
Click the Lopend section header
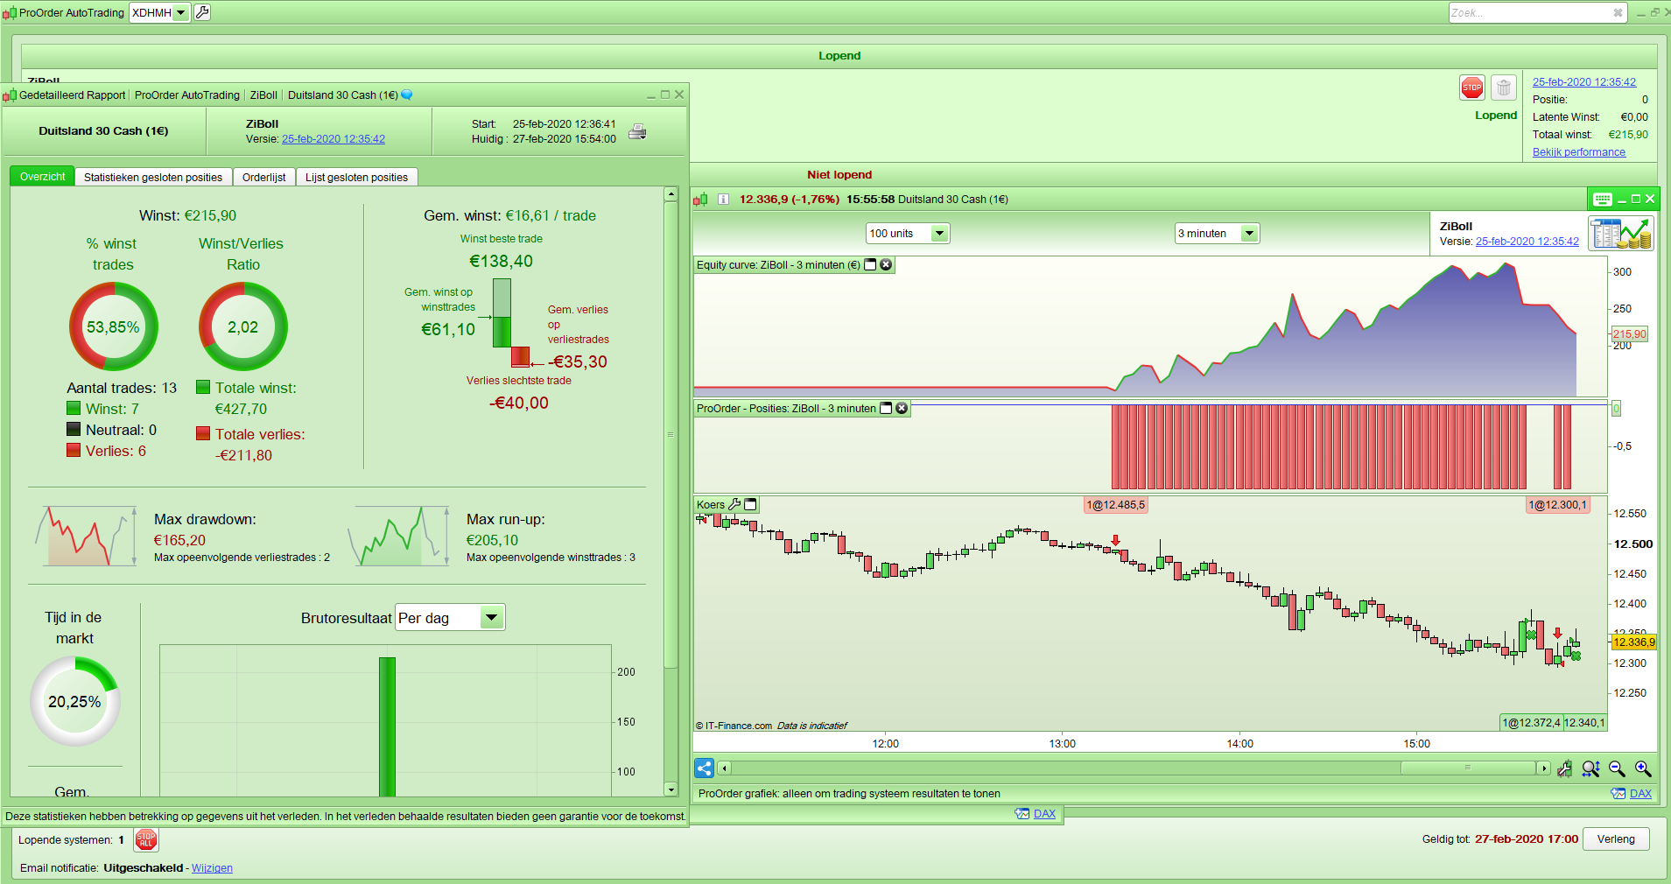[x=839, y=56]
